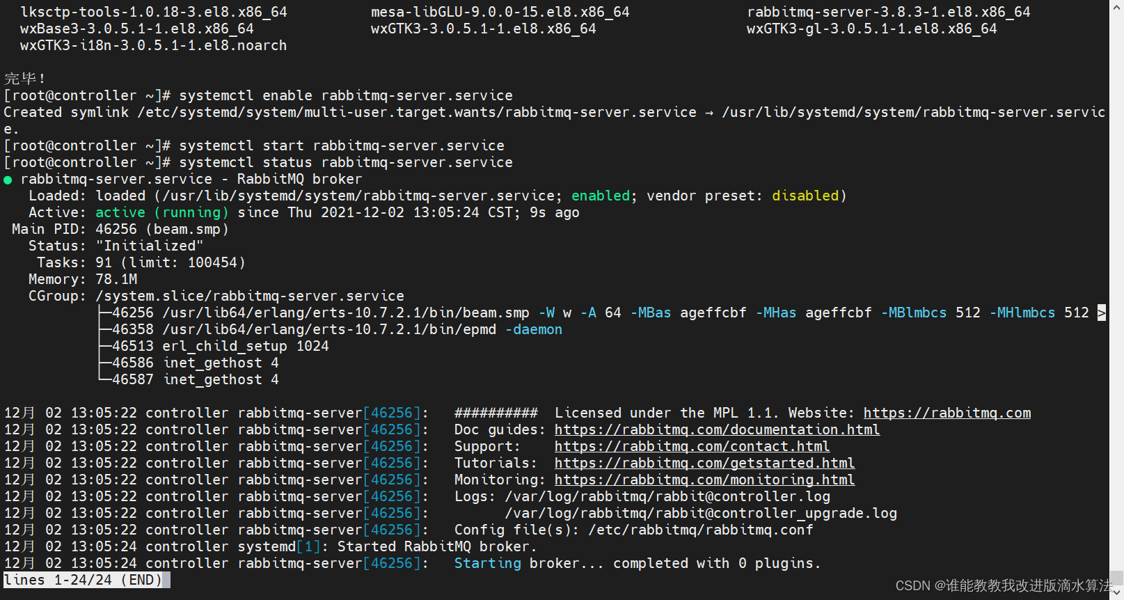Click 'mesa-libGLU-9.0.0-15.el8.x86_64' package name
Viewport: 1124px width, 600px height.
[500, 12]
